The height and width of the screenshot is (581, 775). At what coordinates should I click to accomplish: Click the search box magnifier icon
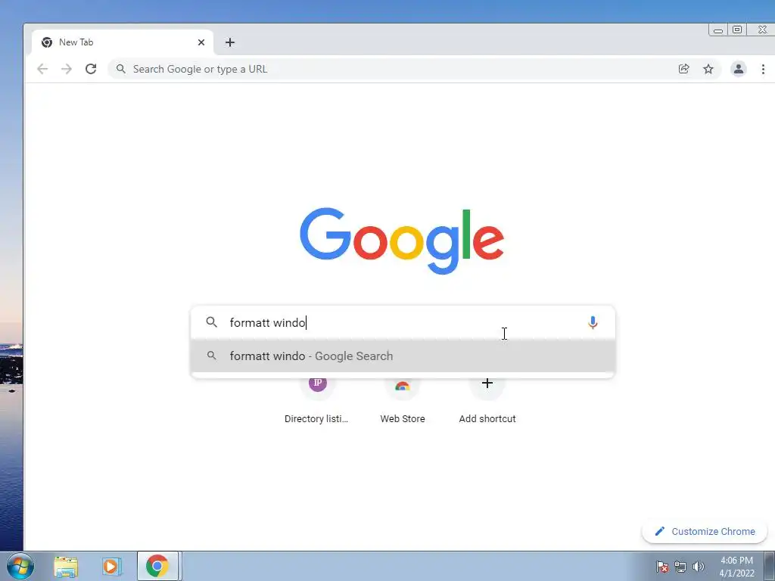[x=212, y=322]
